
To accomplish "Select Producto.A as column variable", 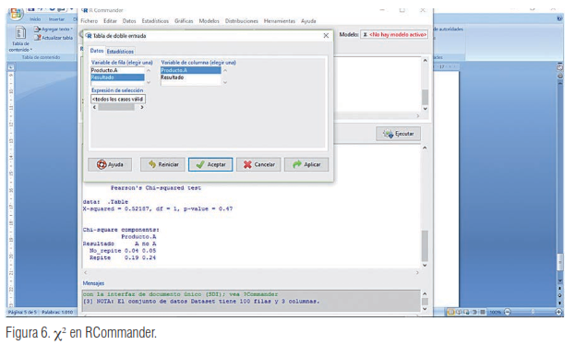I will coord(191,70).
